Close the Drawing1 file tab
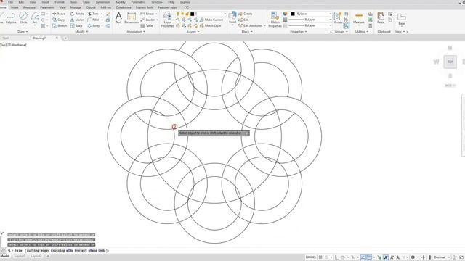The width and height of the screenshot is (465, 261). coord(57,38)
